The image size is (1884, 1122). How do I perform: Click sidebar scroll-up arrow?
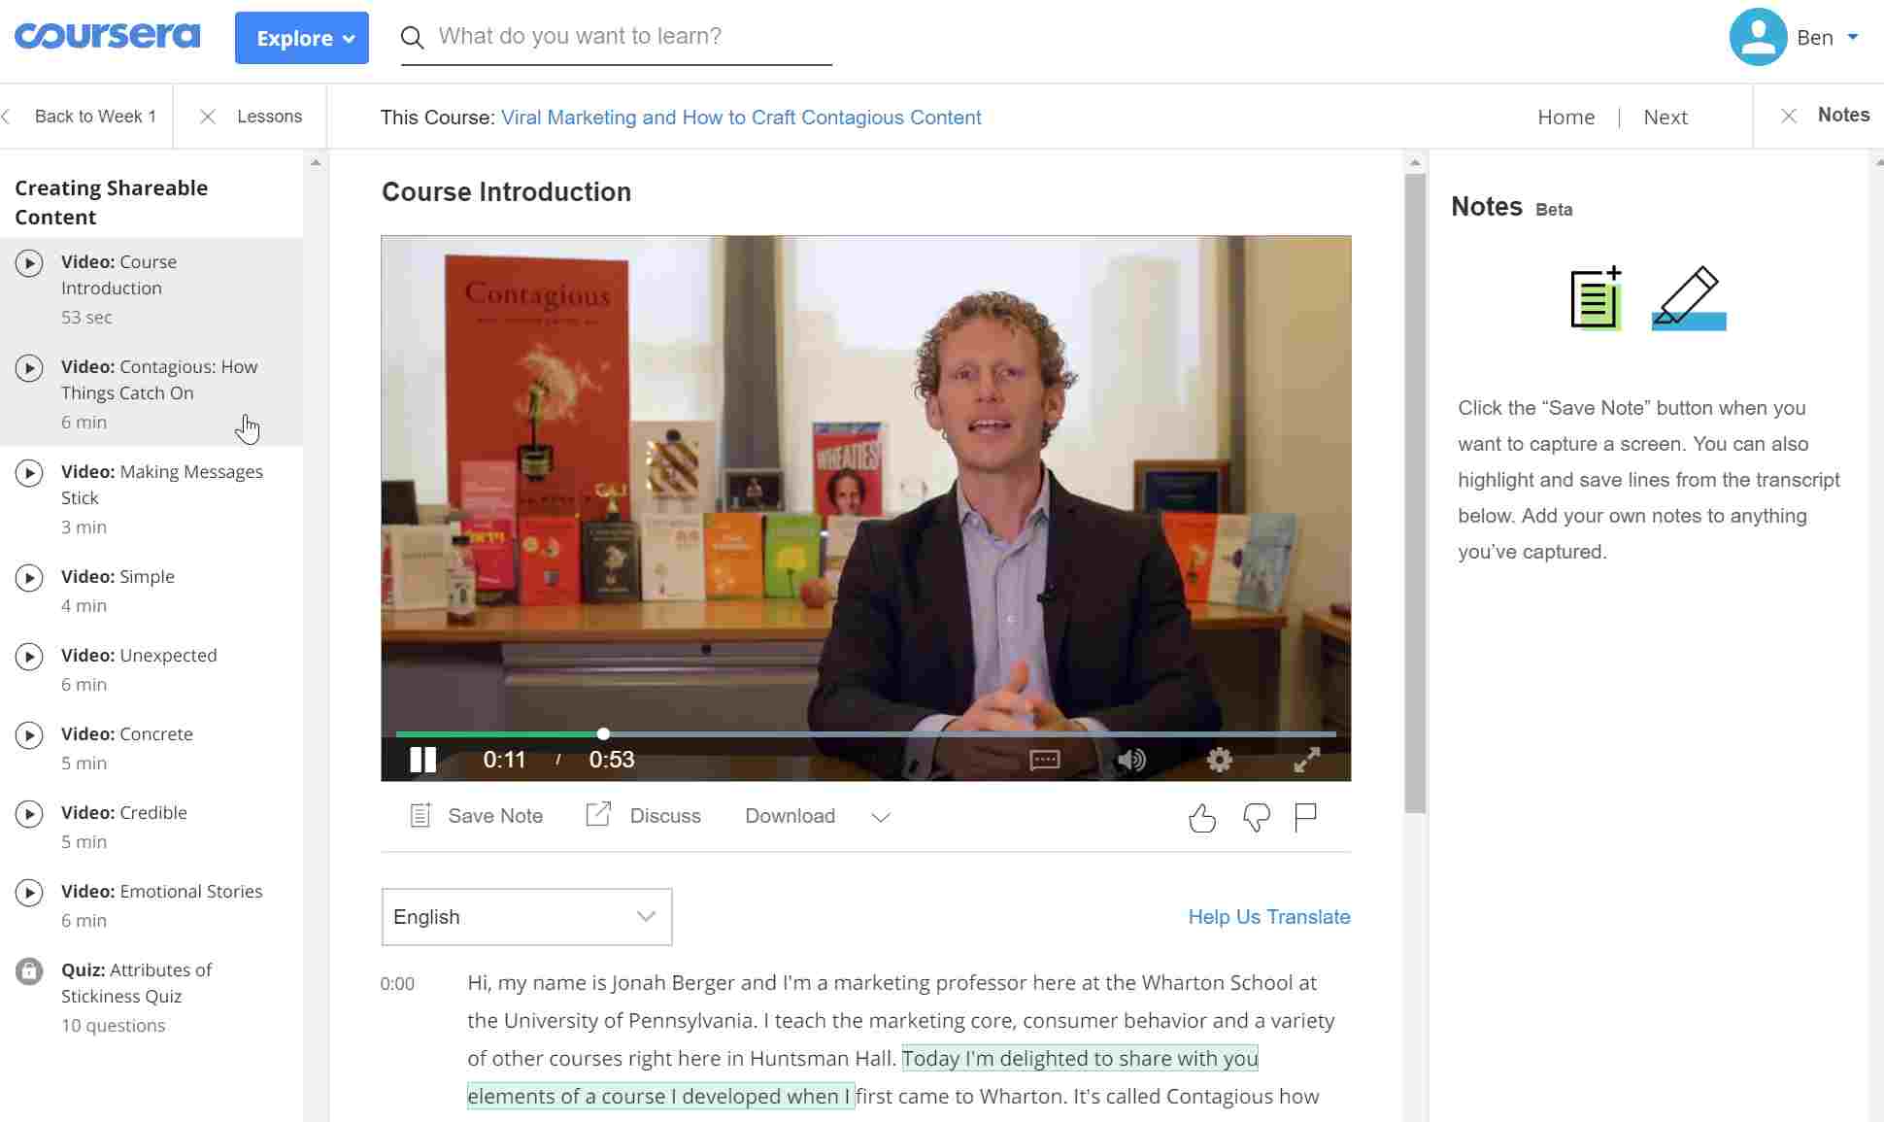click(316, 162)
